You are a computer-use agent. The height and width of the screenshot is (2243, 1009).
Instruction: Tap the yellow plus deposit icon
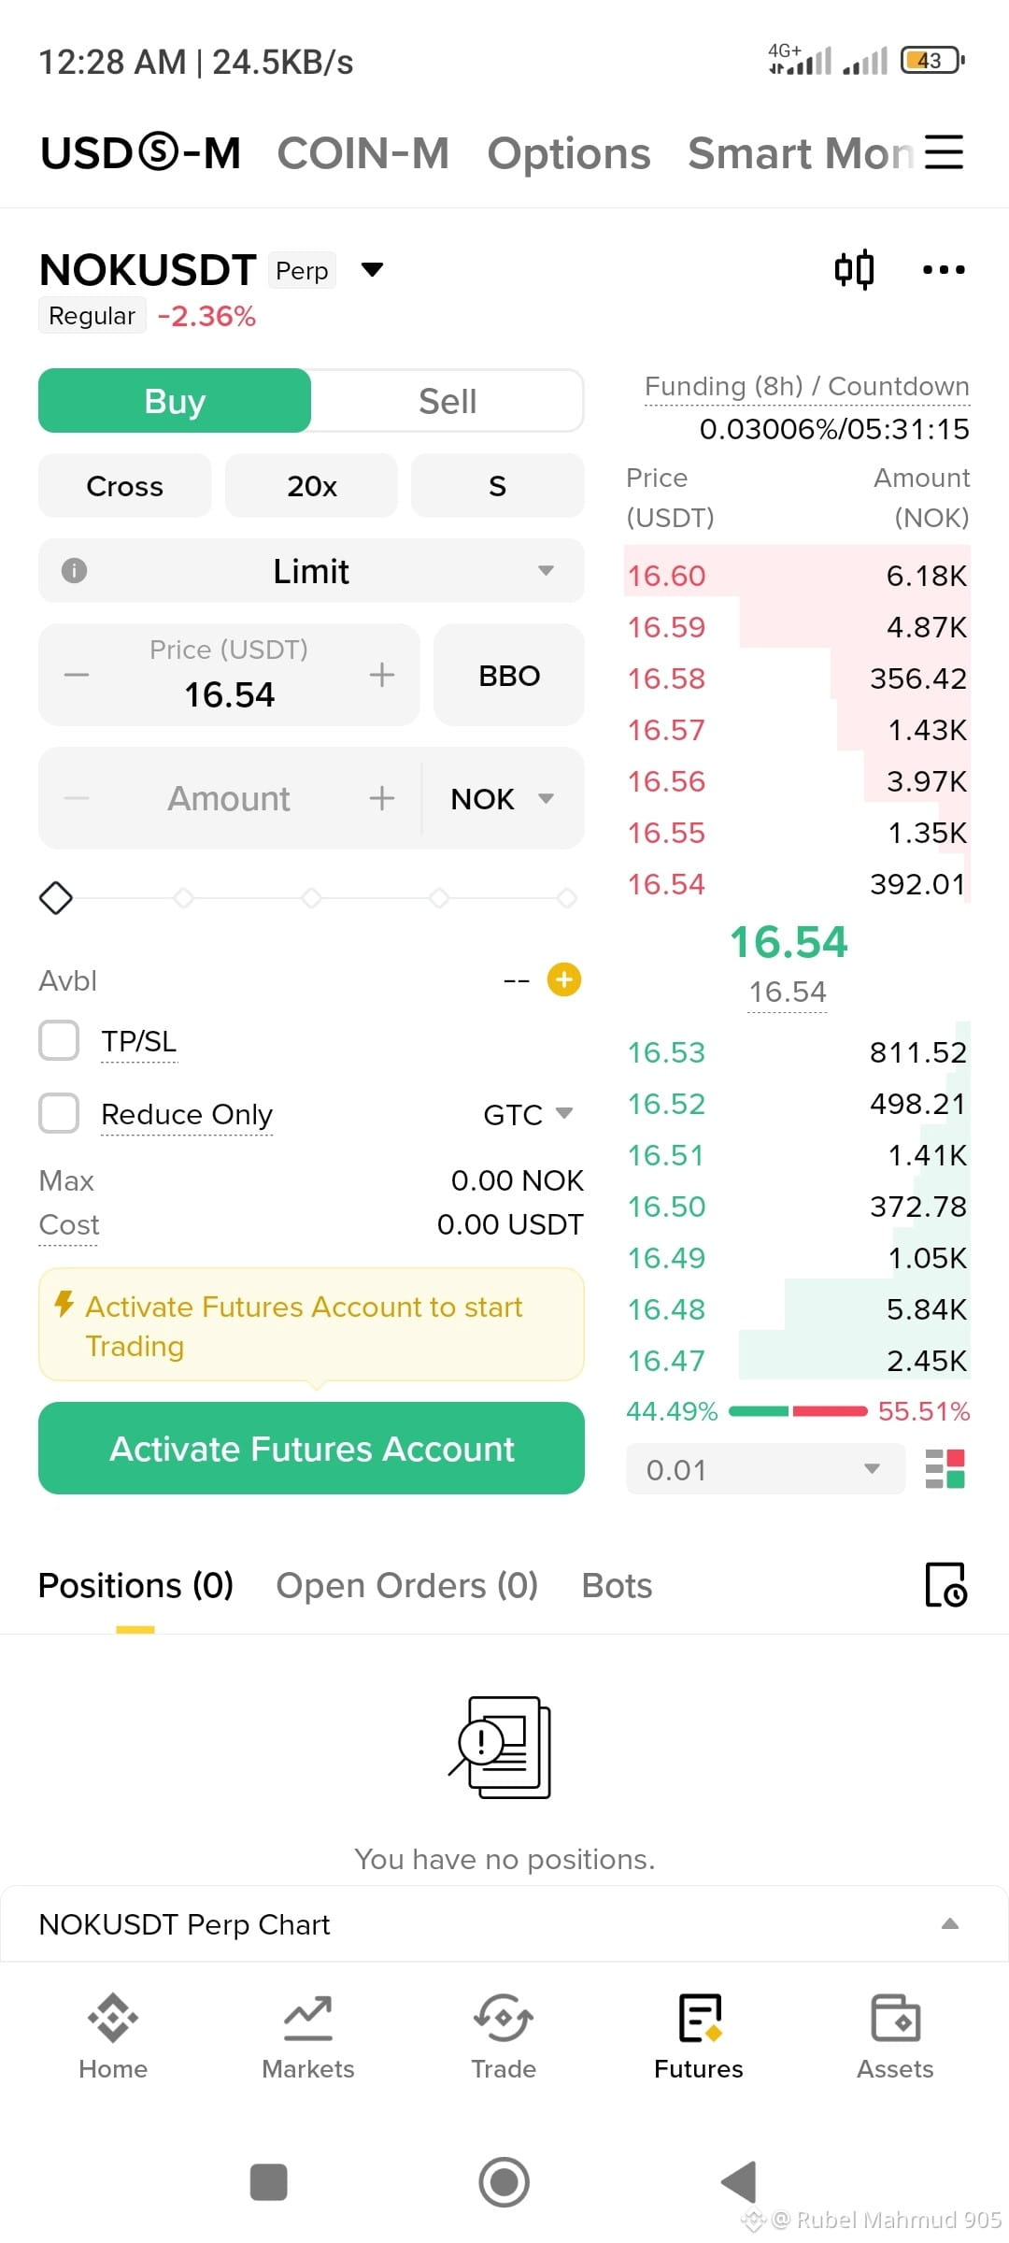[x=564, y=979]
